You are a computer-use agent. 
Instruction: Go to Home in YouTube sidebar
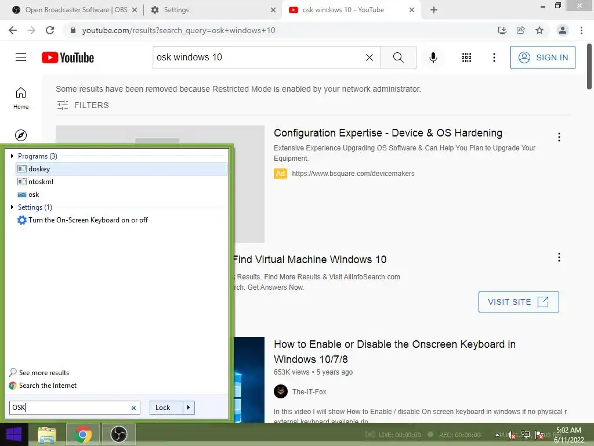pos(21,98)
